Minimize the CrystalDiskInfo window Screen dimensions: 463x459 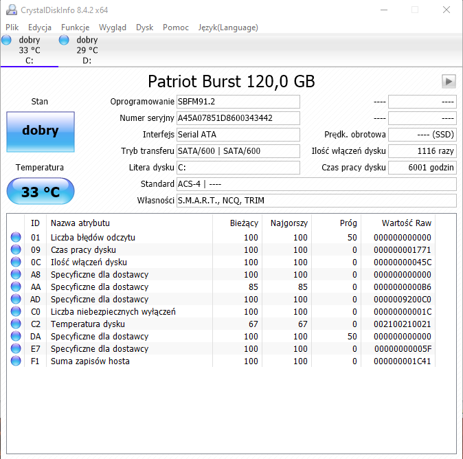(x=384, y=10)
